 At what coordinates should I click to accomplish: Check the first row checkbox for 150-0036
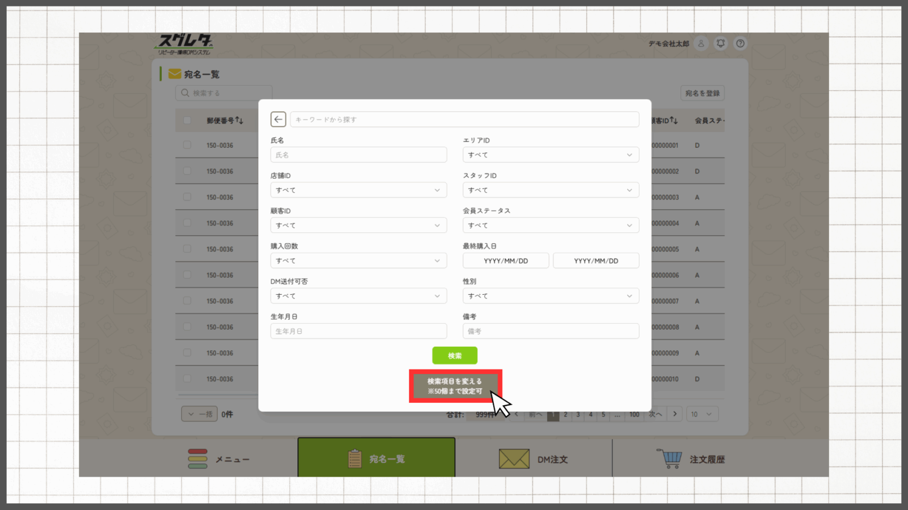[x=187, y=145]
